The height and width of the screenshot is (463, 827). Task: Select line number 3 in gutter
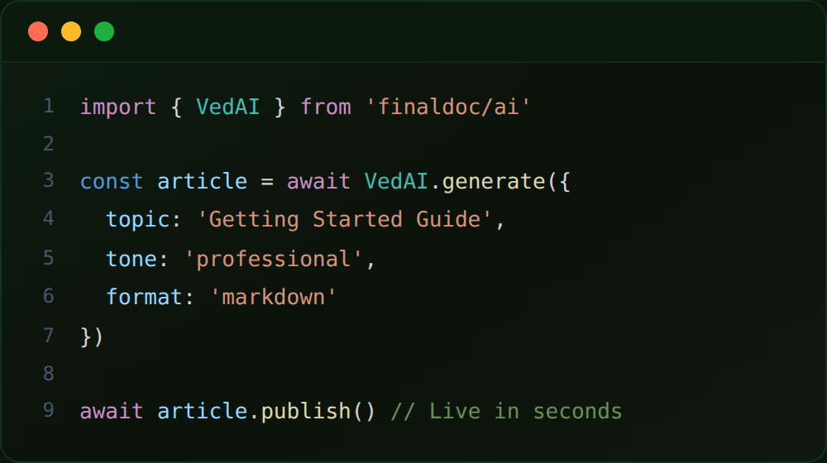point(48,180)
